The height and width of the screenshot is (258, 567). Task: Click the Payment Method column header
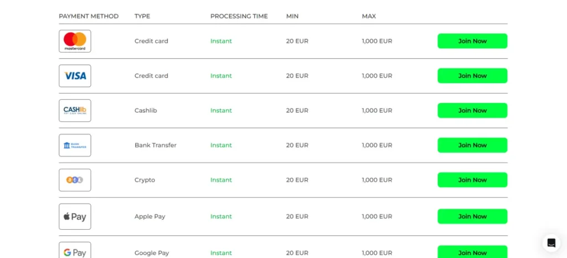click(89, 16)
